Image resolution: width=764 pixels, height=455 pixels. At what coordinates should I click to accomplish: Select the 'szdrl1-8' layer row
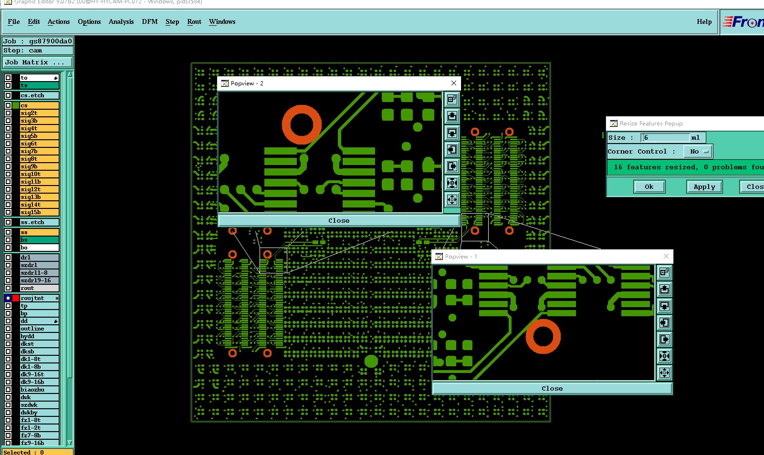click(x=39, y=273)
